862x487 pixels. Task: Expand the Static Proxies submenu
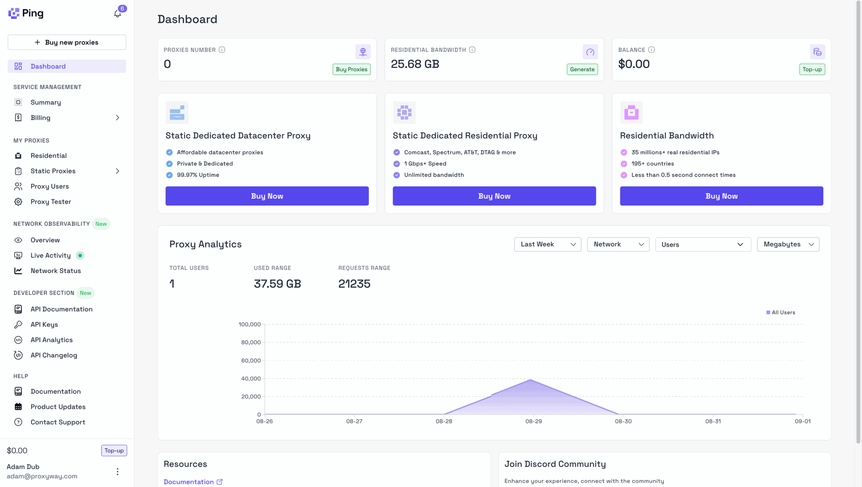click(118, 171)
